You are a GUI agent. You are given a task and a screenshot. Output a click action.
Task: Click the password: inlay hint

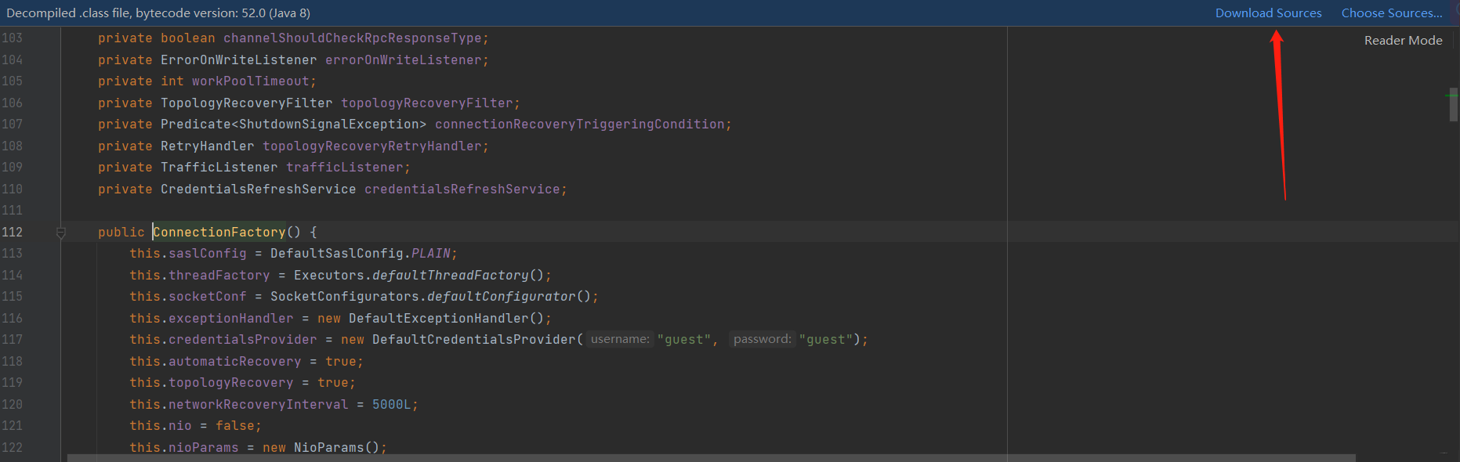[x=762, y=339]
